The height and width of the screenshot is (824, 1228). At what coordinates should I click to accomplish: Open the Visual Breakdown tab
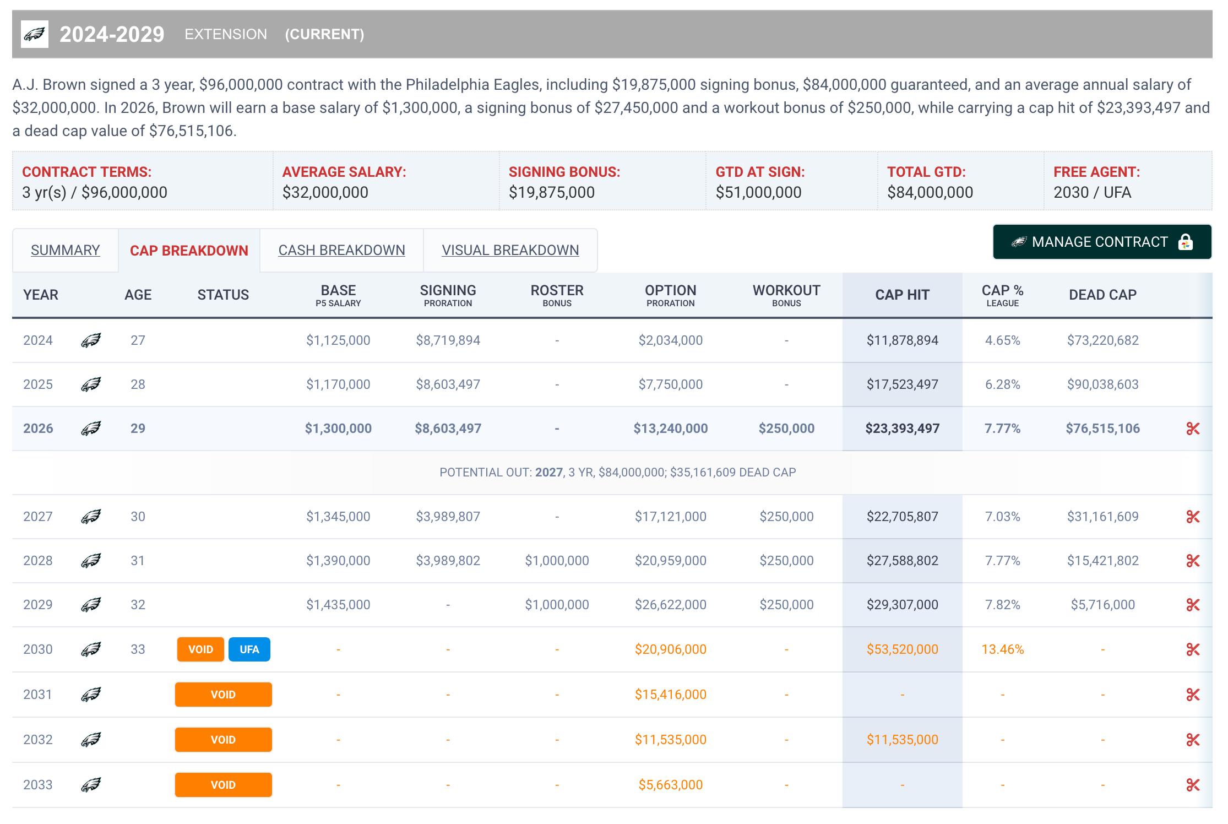pyautogui.click(x=510, y=250)
